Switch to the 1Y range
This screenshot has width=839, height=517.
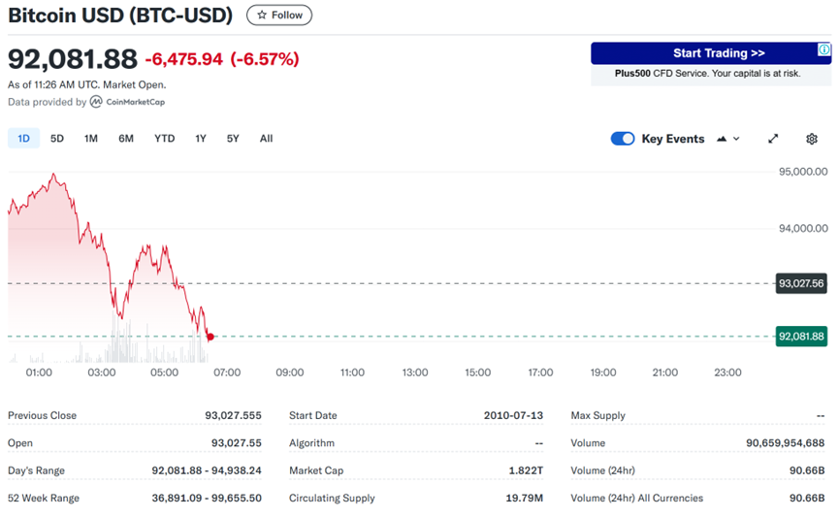point(201,139)
